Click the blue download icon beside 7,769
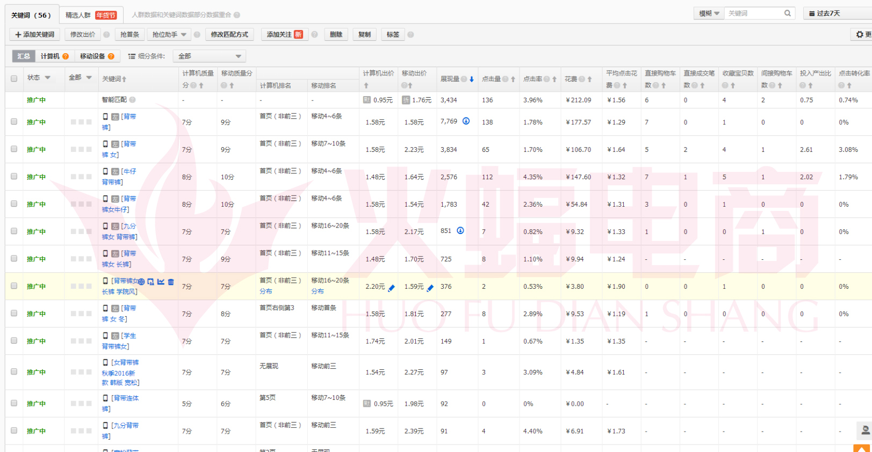Screen dimensions: 872x452 (x=466, y=121)
